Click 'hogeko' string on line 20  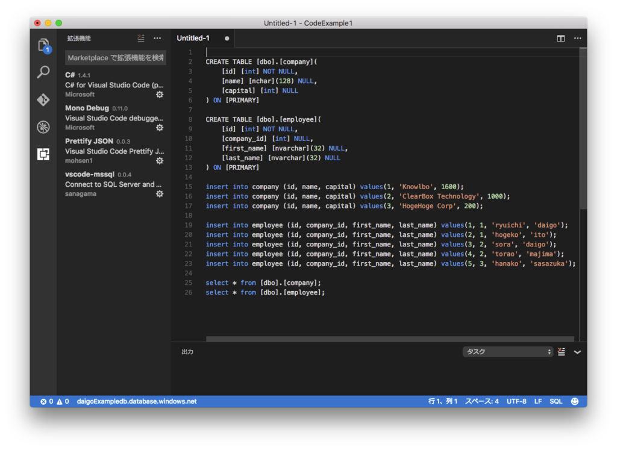click(x=506, y=235)
